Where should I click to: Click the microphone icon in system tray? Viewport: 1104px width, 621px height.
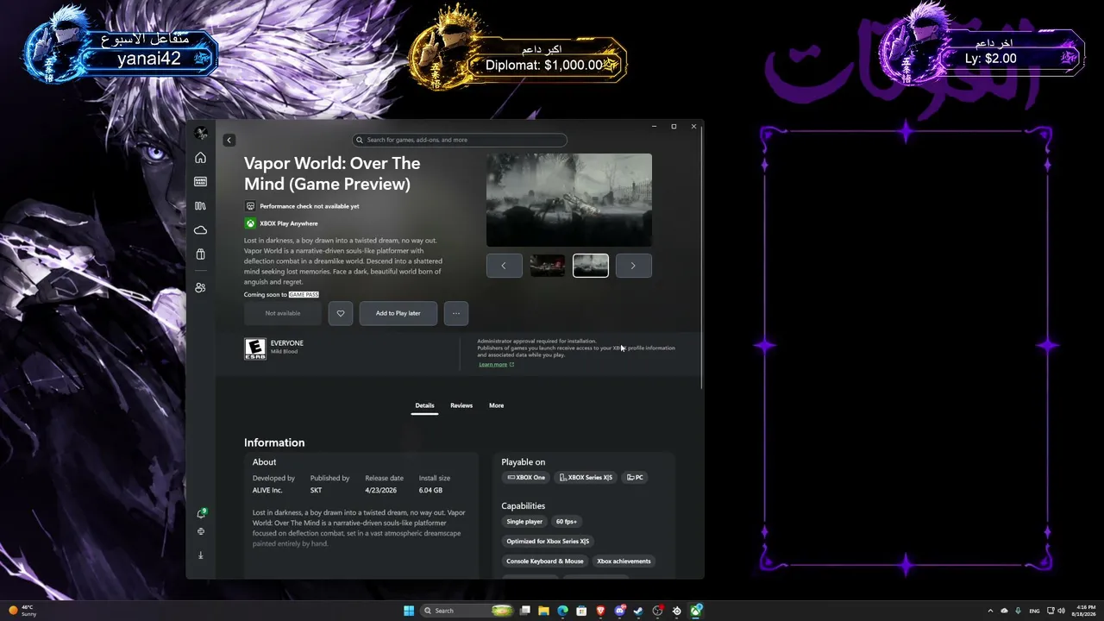pos(1018,611)
